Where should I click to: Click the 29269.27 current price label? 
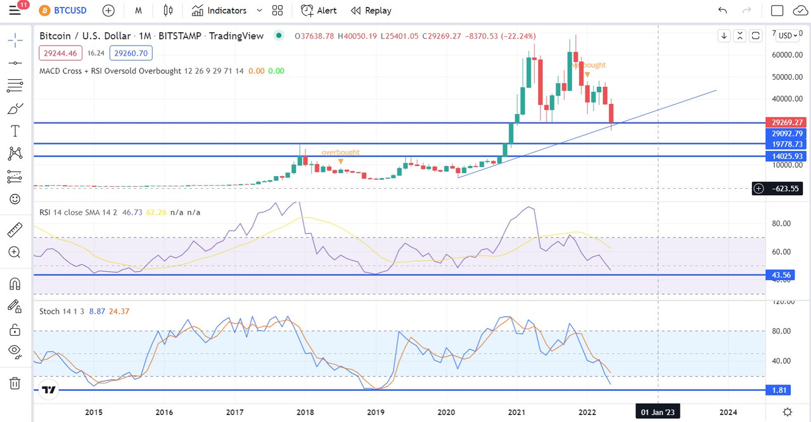point(786,122)
